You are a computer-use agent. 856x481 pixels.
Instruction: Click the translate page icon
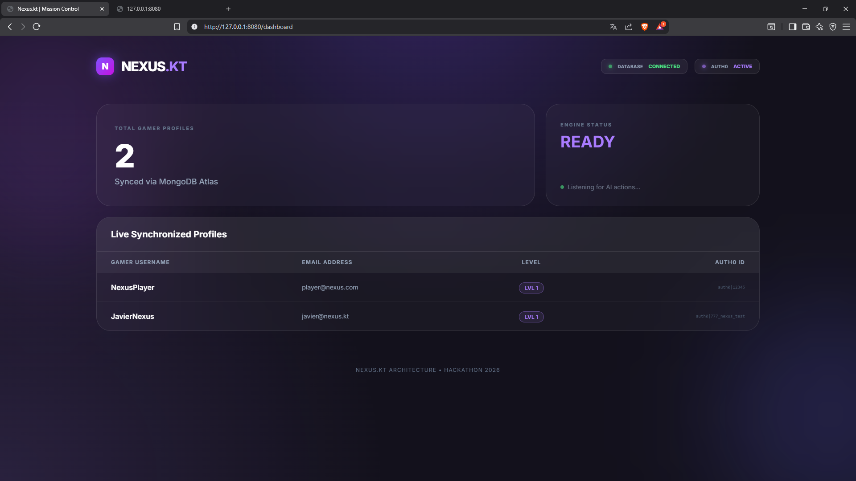[x=613, y=27]
